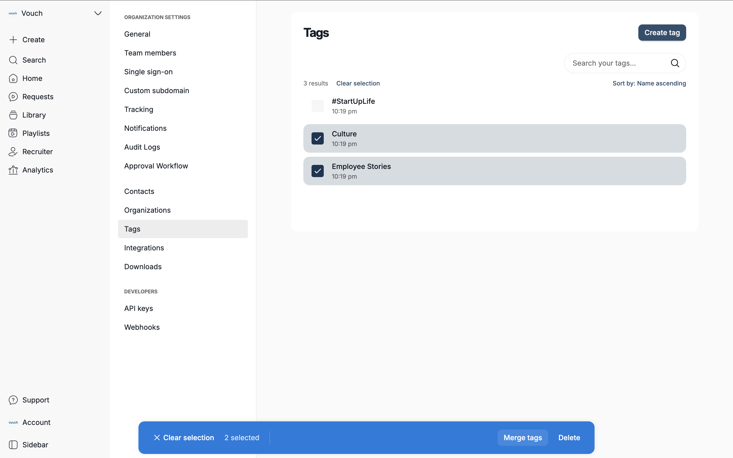
Task: Open the Library using its icon
Action: tap(13, 115)
